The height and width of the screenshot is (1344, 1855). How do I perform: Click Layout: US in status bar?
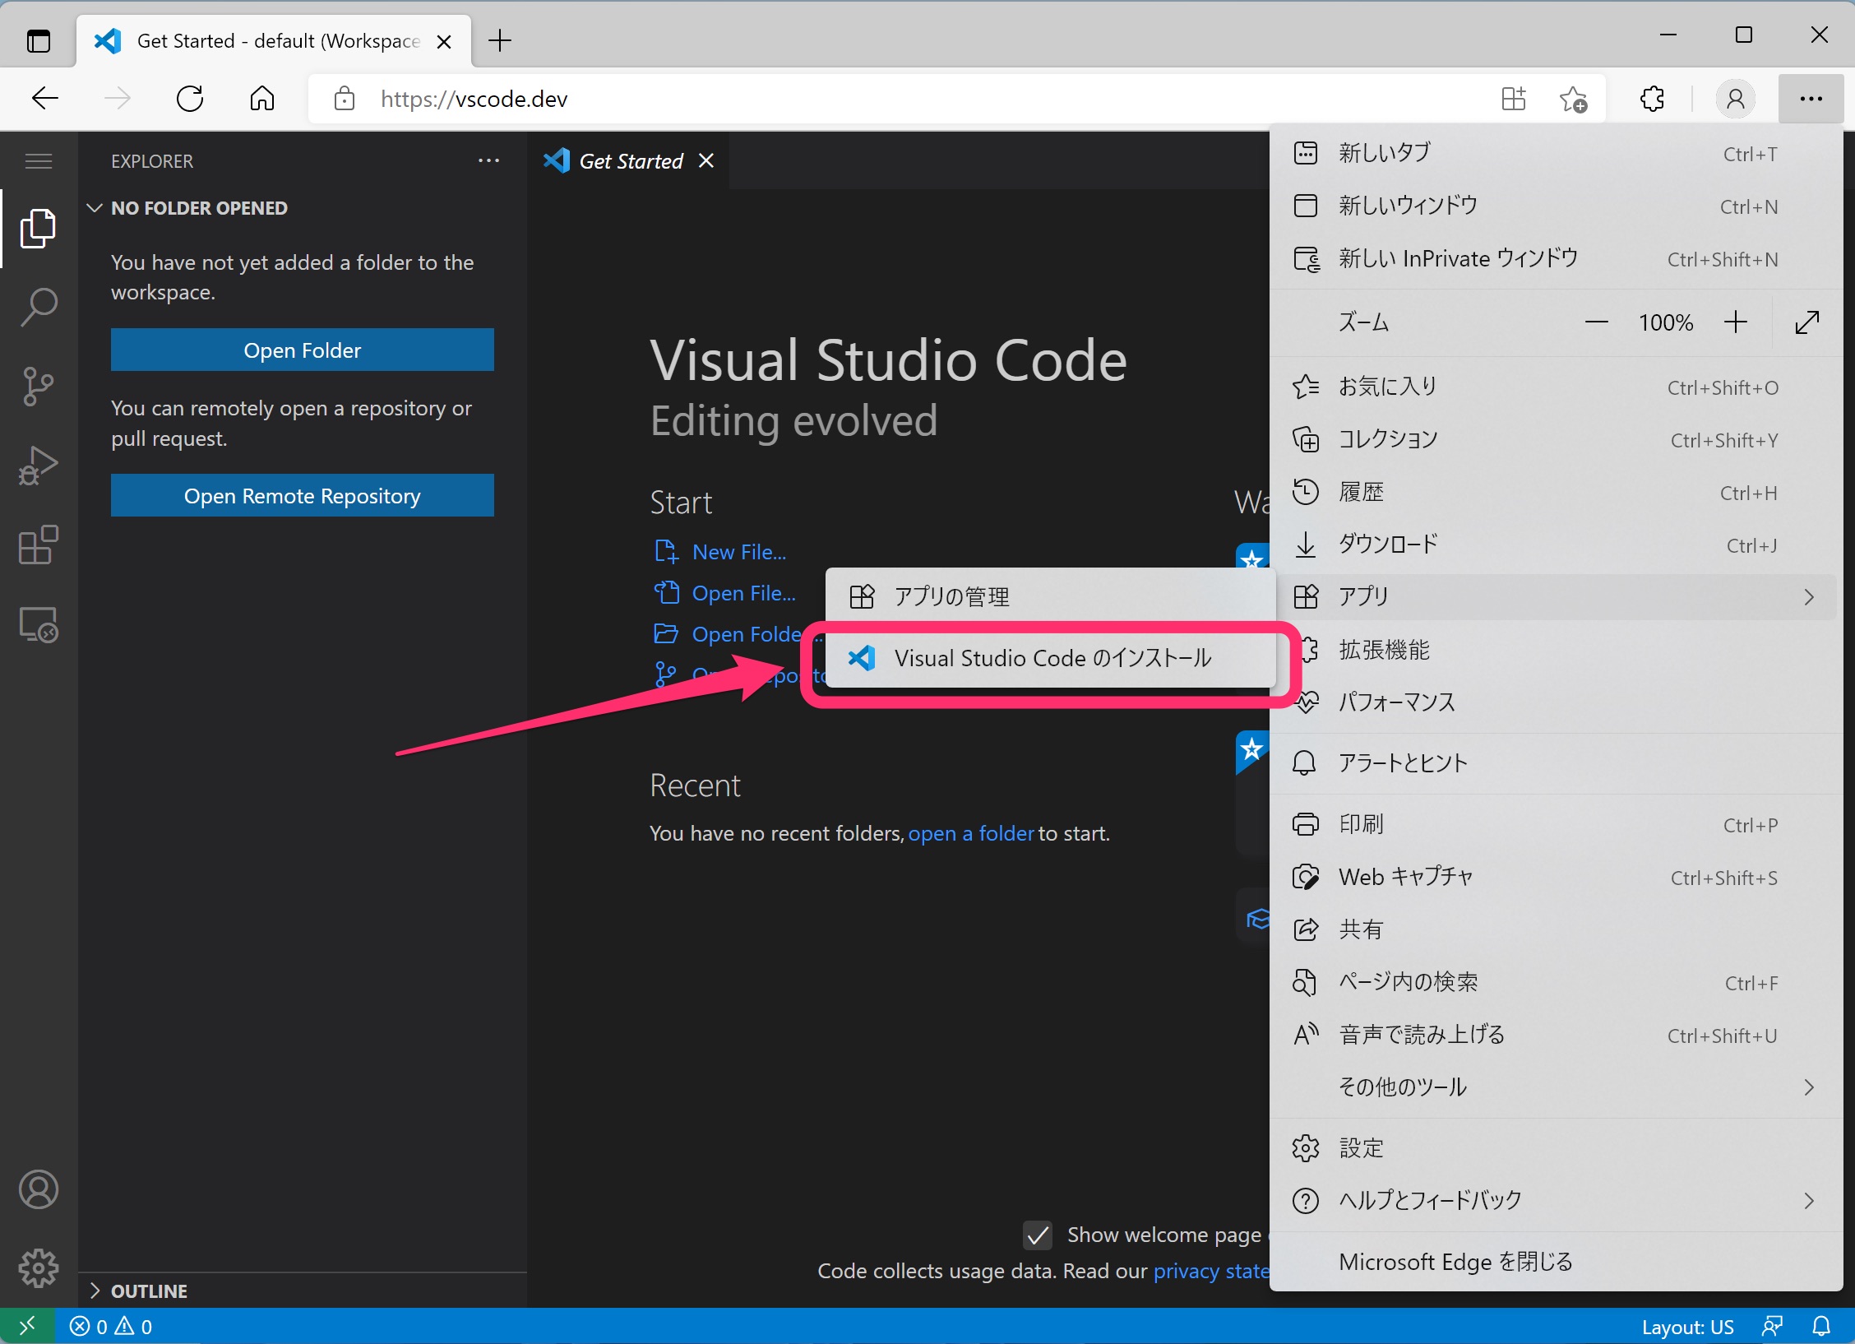point(1687,1327)
